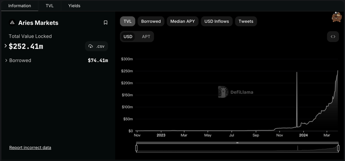Expand the Borrowed breakdown row

(6, 60)
